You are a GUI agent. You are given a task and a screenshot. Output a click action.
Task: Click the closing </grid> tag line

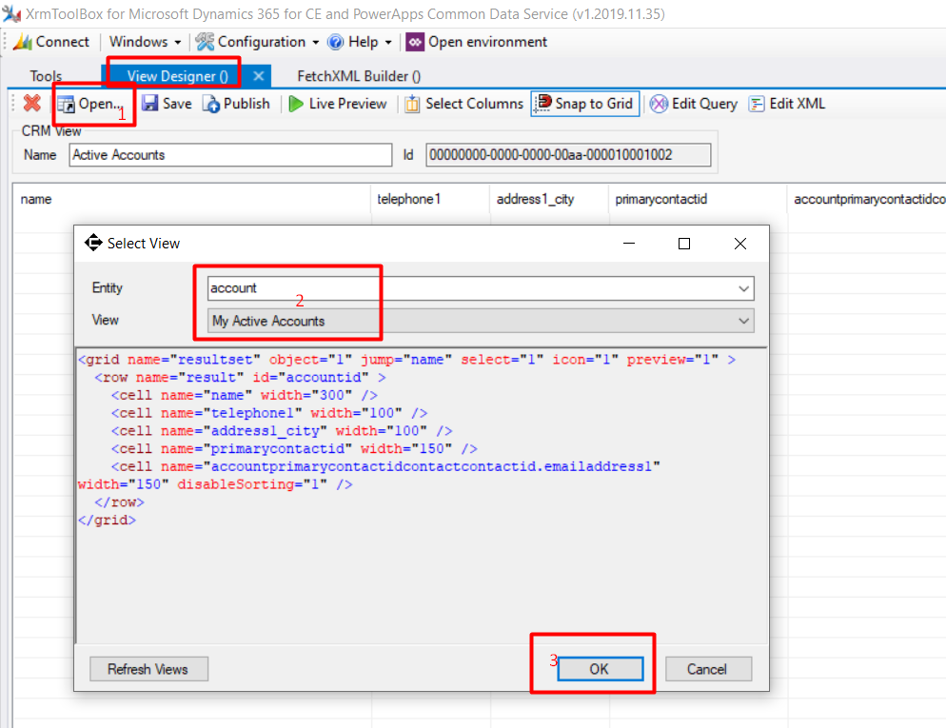(x=108, y=520)
